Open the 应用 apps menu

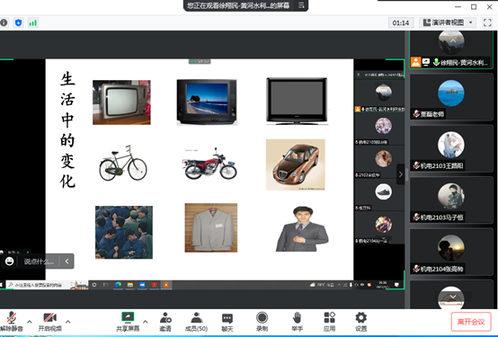(x=329, y=322)
